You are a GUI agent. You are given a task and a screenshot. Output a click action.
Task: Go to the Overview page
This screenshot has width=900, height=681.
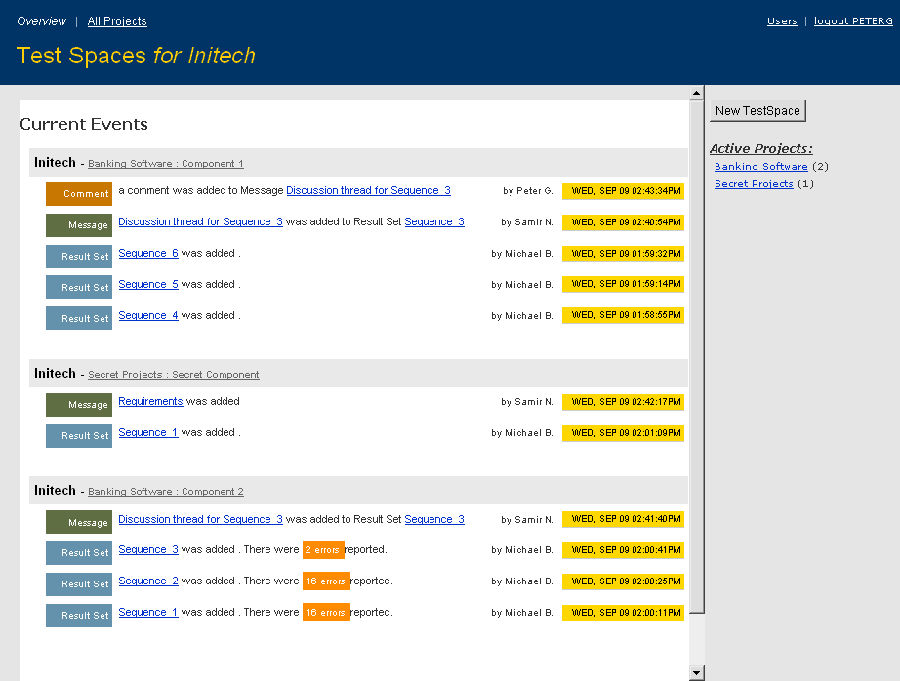click(41, 21)
